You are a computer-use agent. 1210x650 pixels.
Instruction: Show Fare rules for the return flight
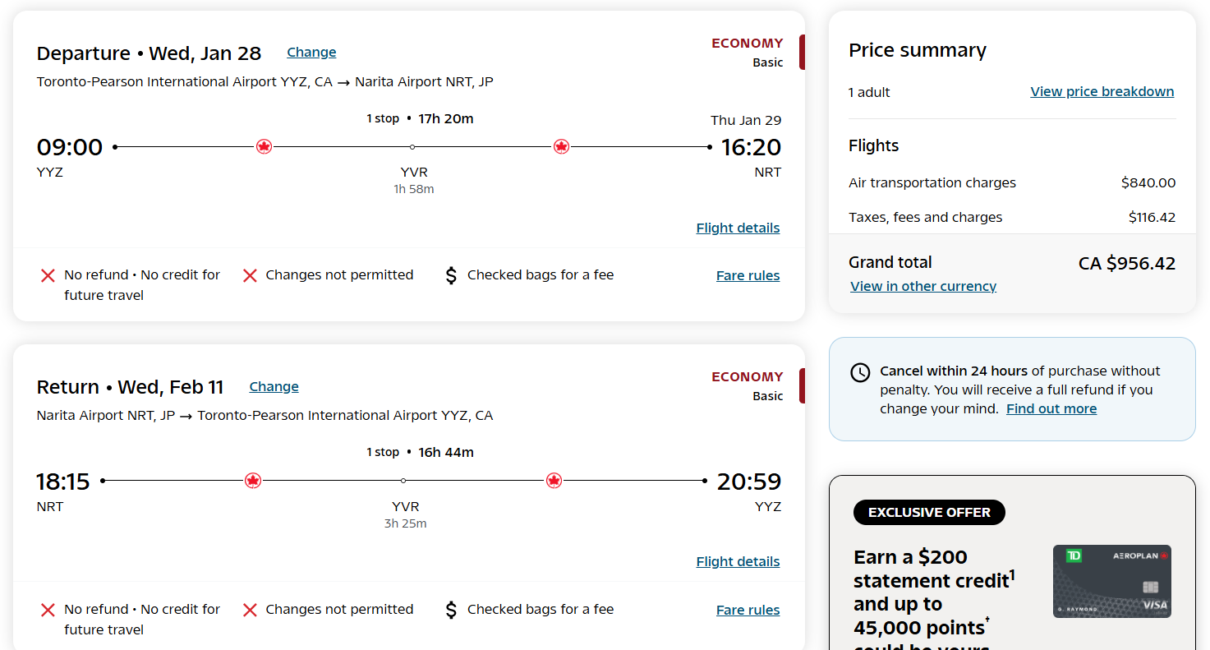pyautogui.click(x=748, y=611)
